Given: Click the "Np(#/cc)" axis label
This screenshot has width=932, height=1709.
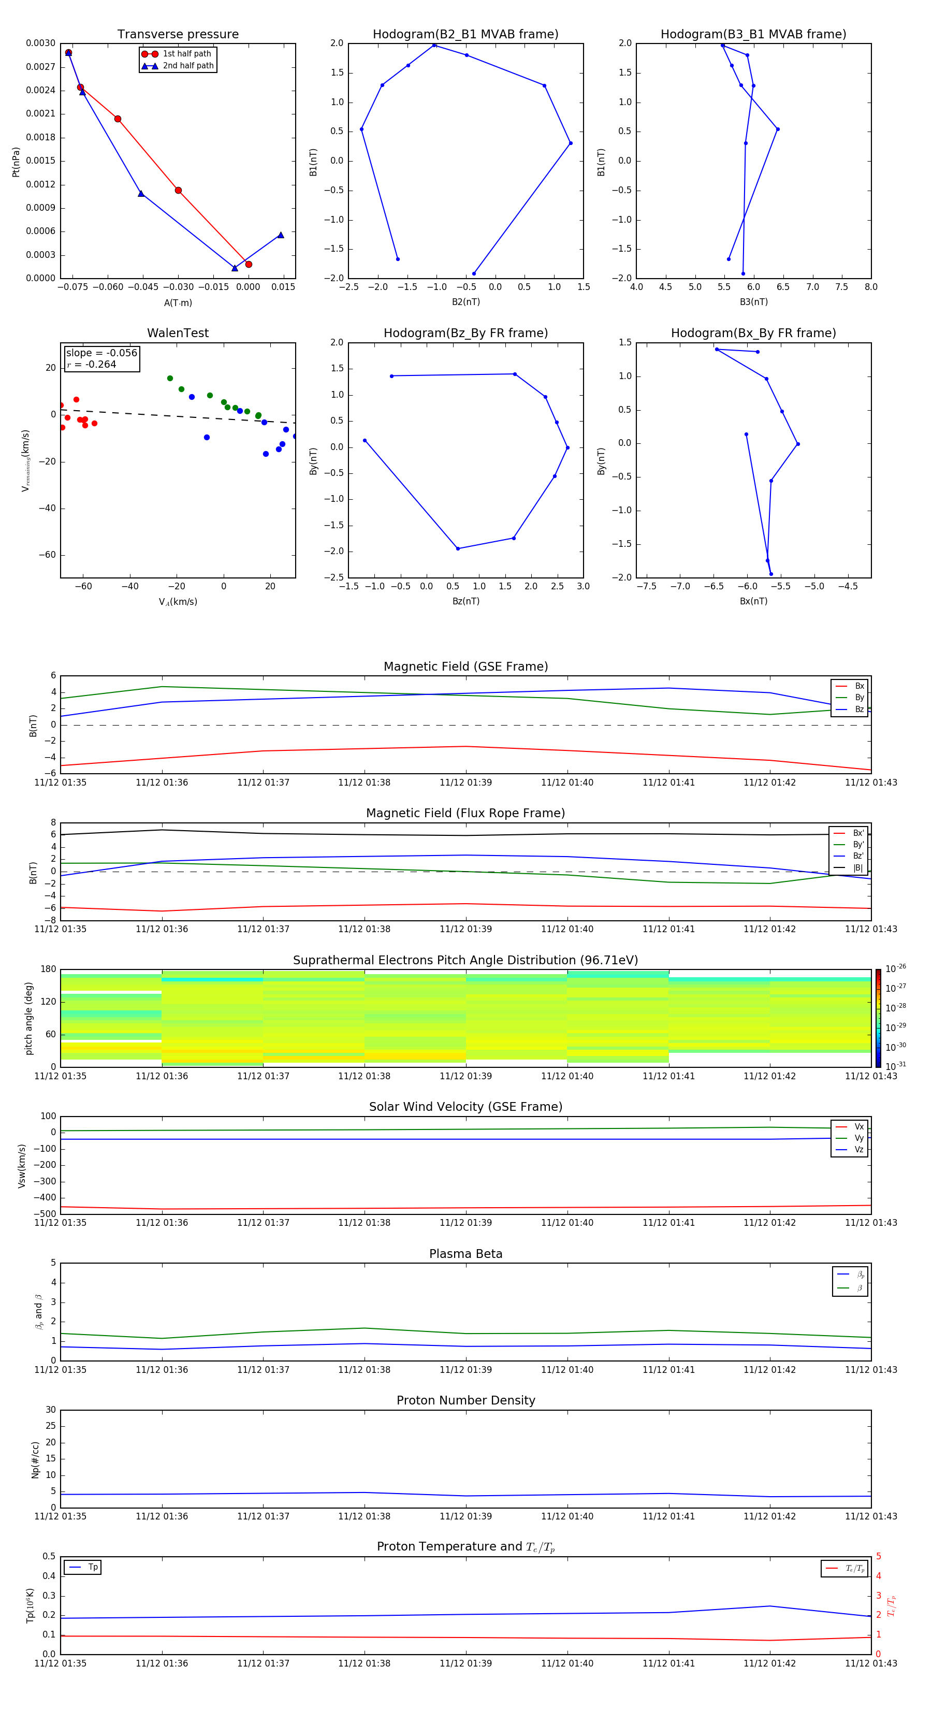Looking at the screenshot, I should pos(35,1459).
